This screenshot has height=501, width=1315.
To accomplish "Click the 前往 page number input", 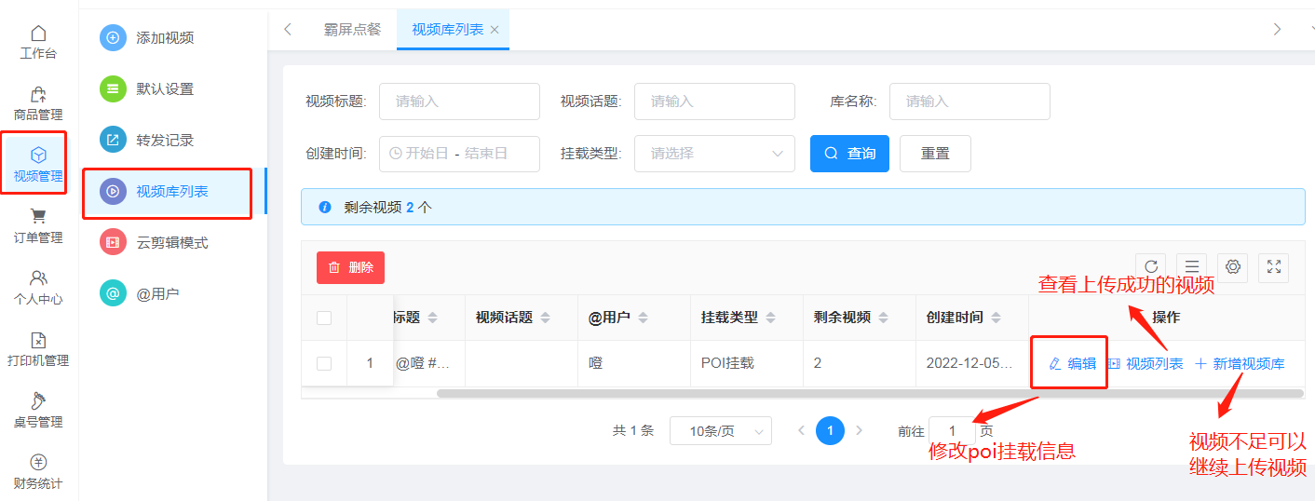I will click(953, 431).
